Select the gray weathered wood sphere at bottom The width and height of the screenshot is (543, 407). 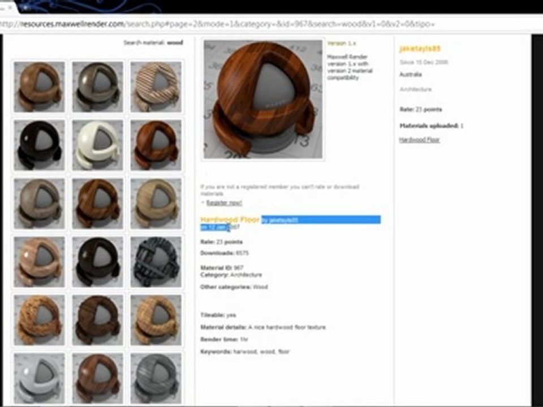pos(156,378)
